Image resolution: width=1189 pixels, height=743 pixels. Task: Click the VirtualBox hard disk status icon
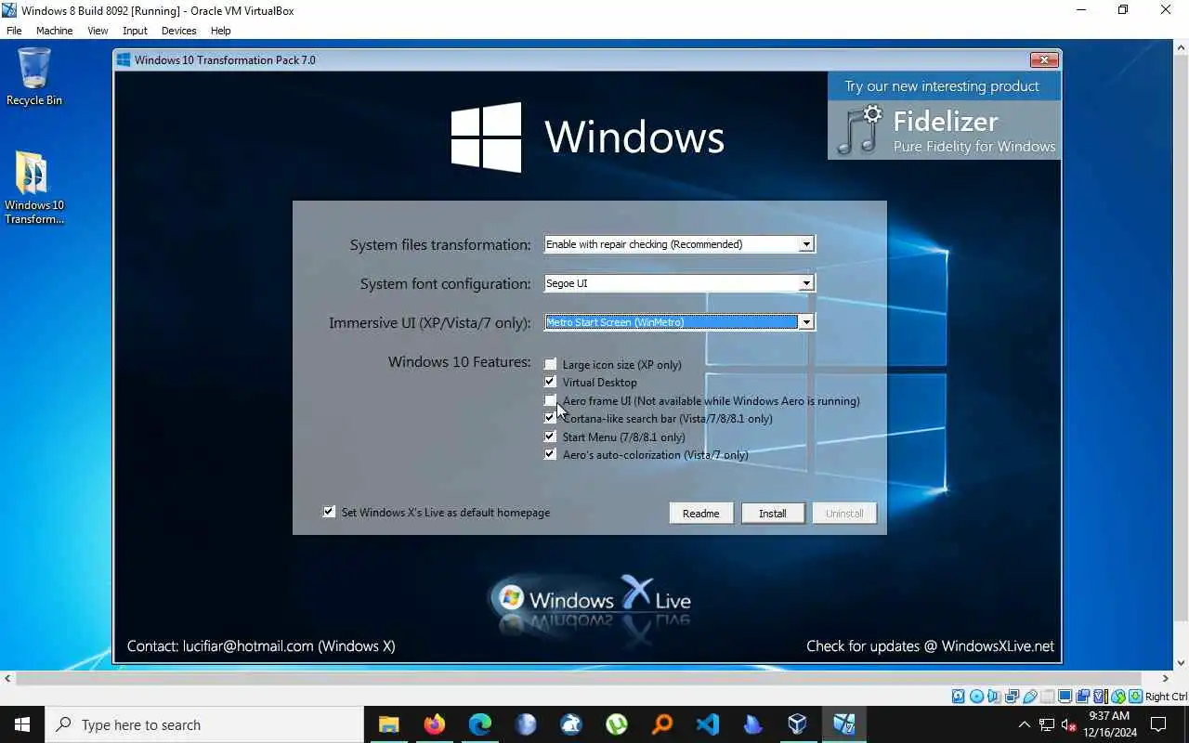point(959,697)
